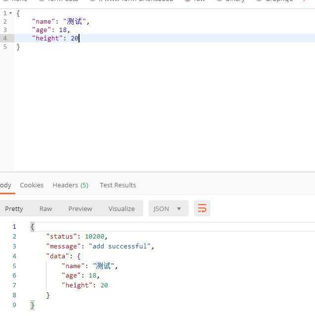Image resolution: width=315 pixels, height=316 pixels.
Task: Click request editor line number 4
Action: coord(5,38)
